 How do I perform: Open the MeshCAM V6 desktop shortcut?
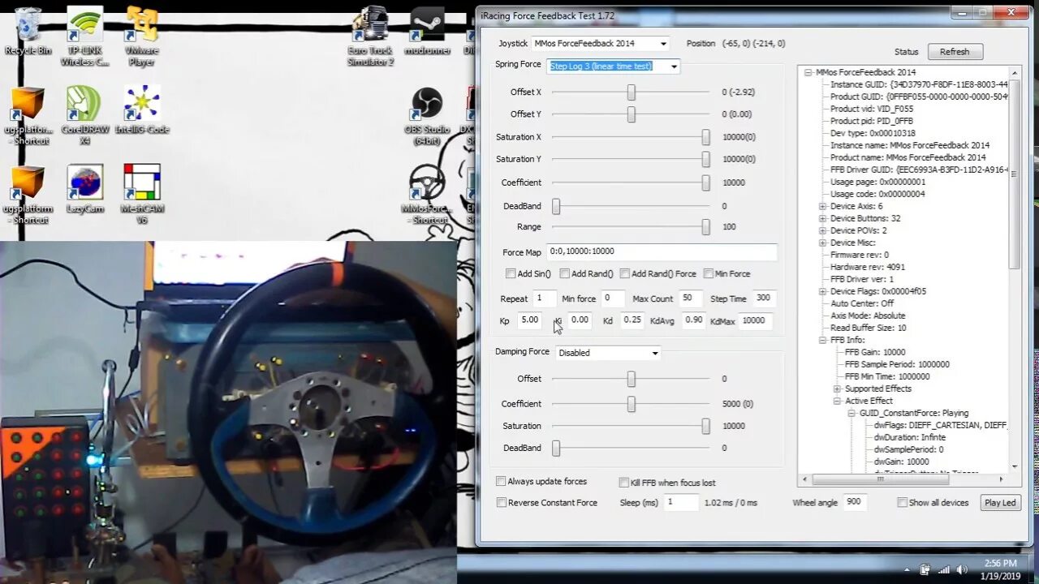click(x=141, y=194)
